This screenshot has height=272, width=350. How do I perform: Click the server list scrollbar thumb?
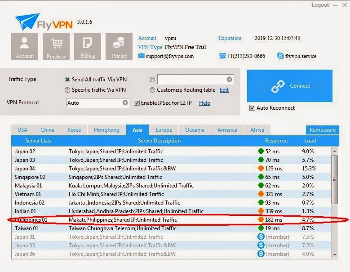point(334,179)
